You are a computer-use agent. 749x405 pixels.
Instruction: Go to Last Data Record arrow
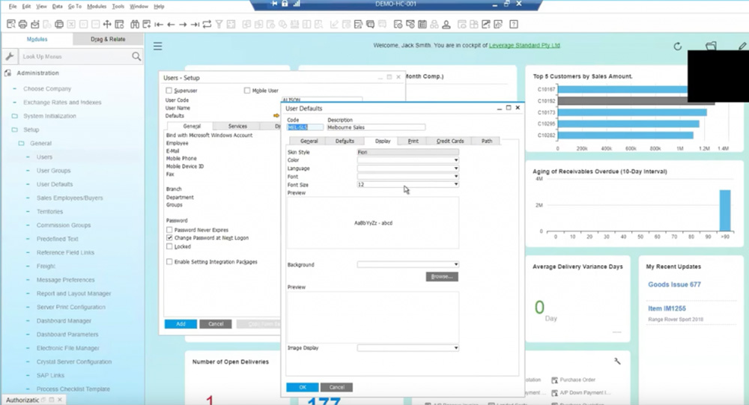point(195,24)
